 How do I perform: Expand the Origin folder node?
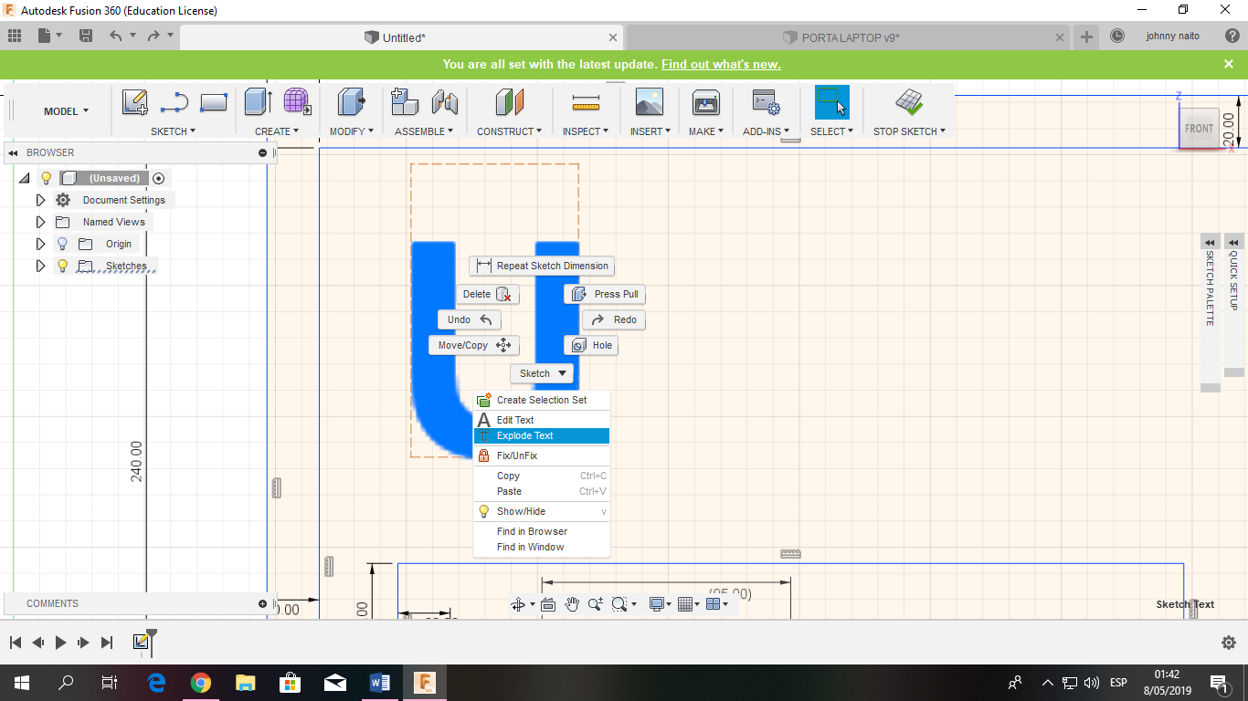click(40, 244)
